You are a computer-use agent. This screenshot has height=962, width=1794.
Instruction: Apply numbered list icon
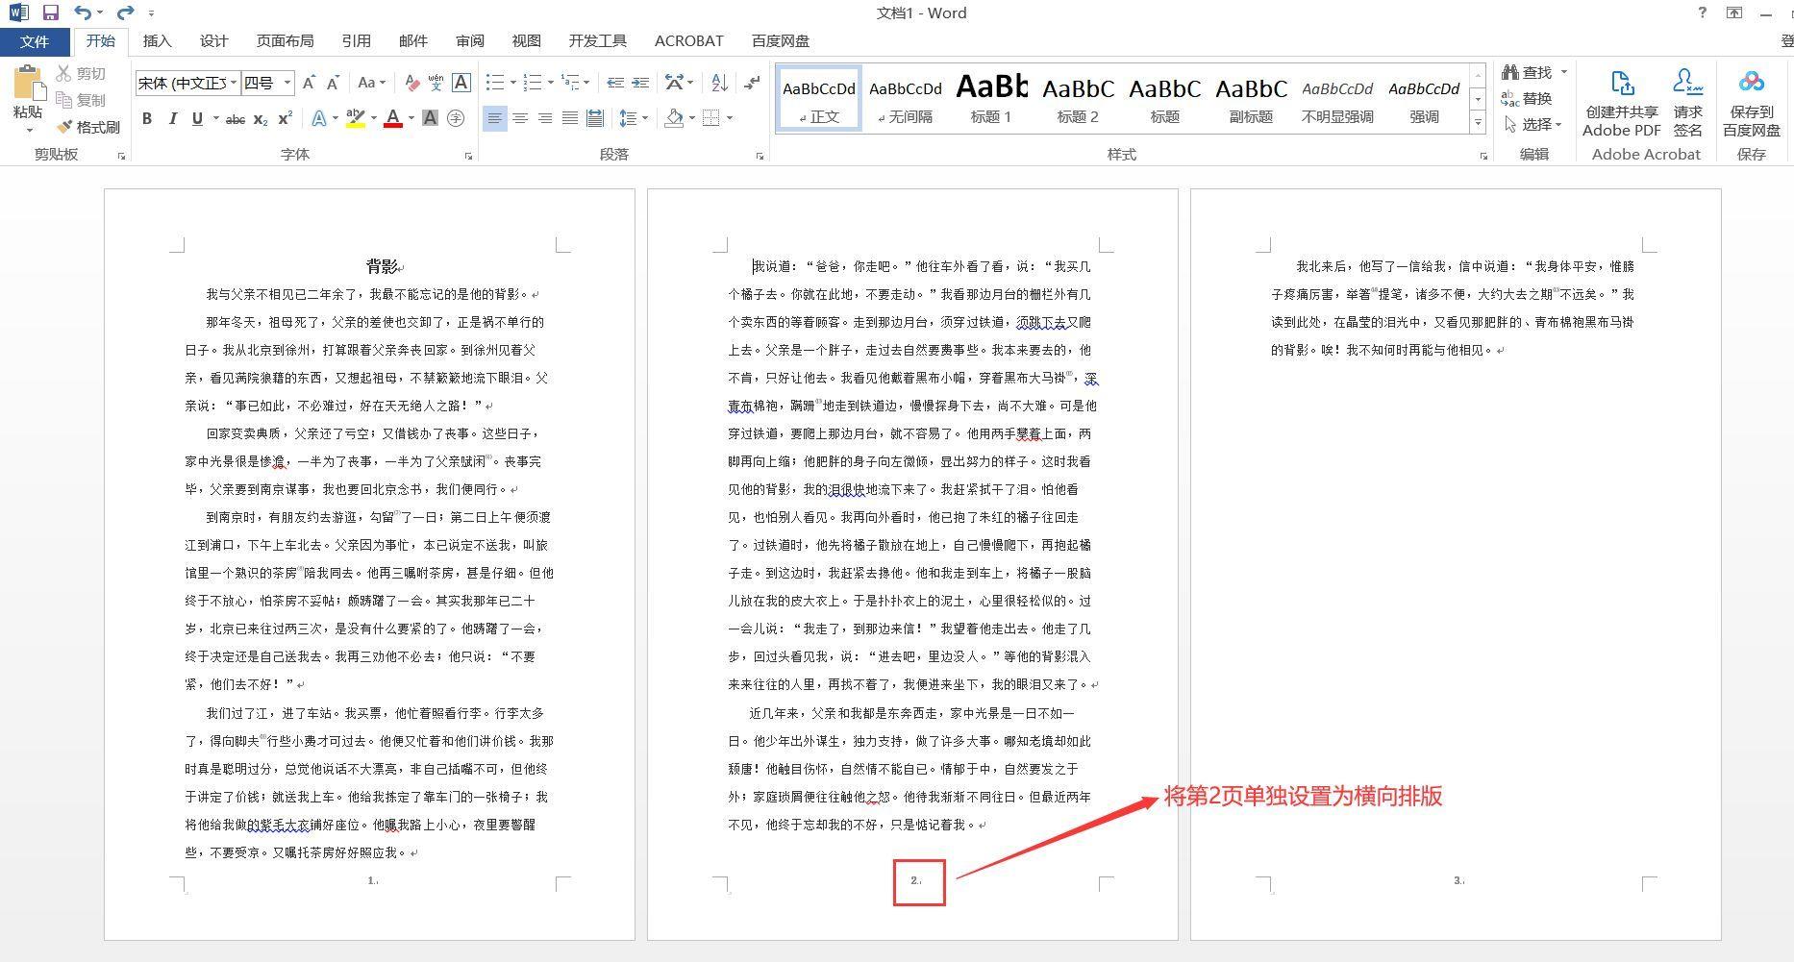pos(532,84)
